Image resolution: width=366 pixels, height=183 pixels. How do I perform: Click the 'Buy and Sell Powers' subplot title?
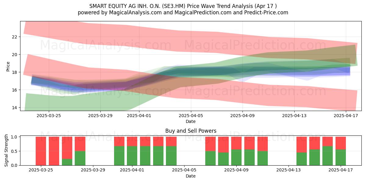coord(191,131)
